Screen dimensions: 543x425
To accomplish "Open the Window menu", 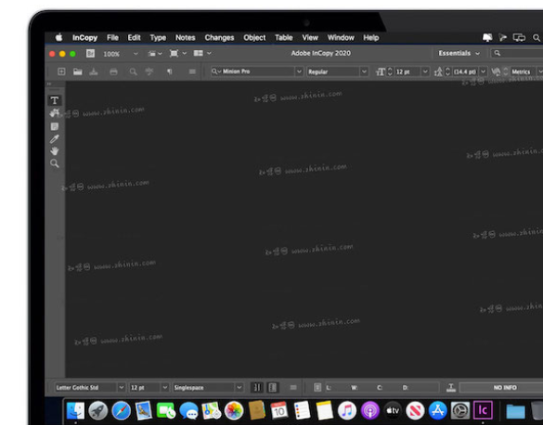I will tap(341, 38).
